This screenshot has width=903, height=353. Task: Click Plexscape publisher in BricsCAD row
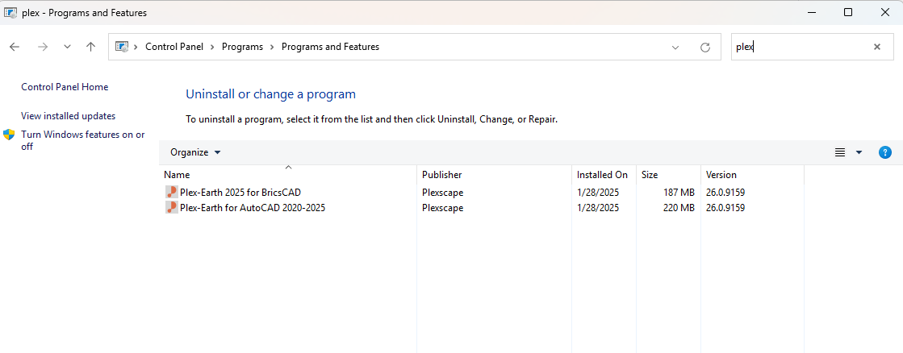(x=442, y=193)
